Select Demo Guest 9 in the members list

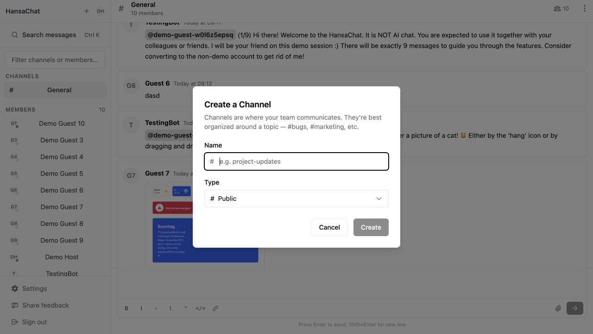point(55,240)
